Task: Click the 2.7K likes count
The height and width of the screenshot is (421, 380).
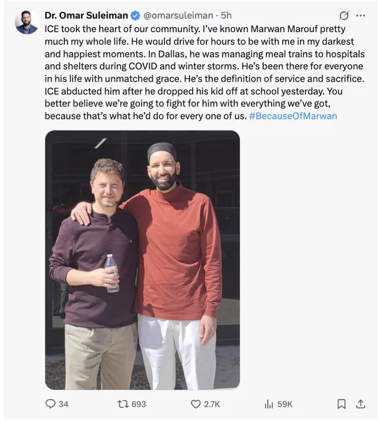Action: 212,404
